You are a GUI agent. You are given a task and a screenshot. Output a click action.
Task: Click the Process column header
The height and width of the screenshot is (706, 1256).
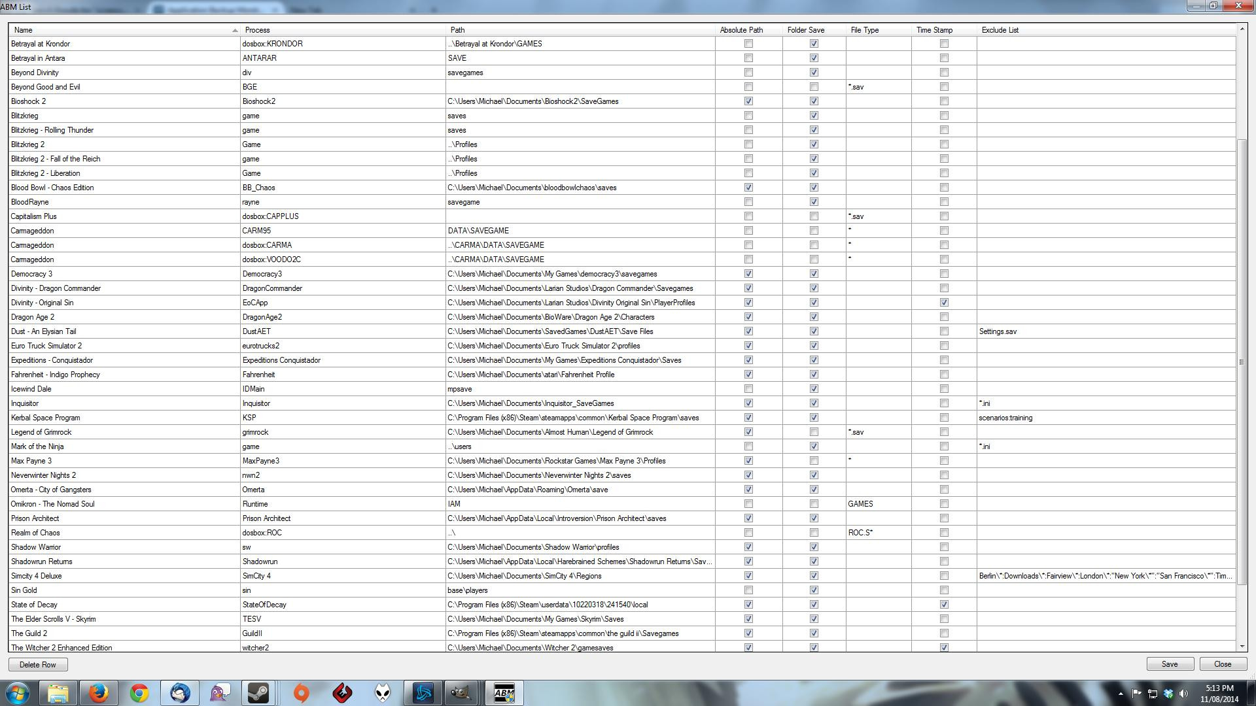tap(343, 30)
